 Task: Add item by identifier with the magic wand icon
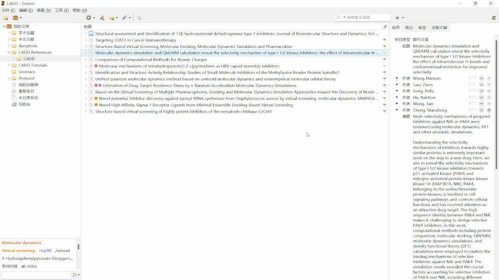click(102, 18)
